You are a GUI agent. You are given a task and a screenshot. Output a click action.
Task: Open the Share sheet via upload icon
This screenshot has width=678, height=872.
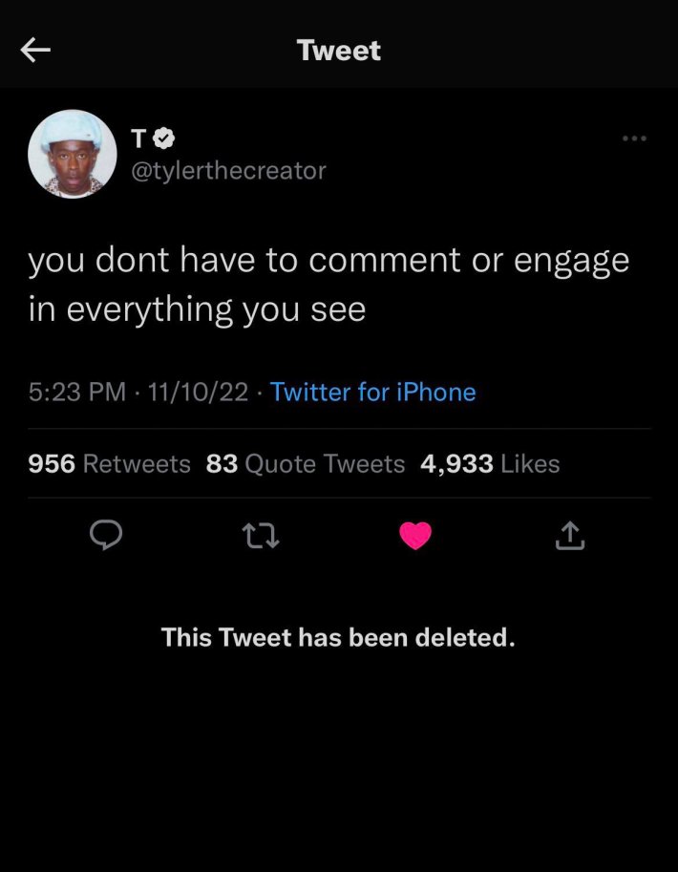point(569,536)
